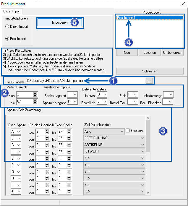Click the Neu button under Produktpools
Image resolution: width=188 pixels, height=206 pixels.
[127, 53]
